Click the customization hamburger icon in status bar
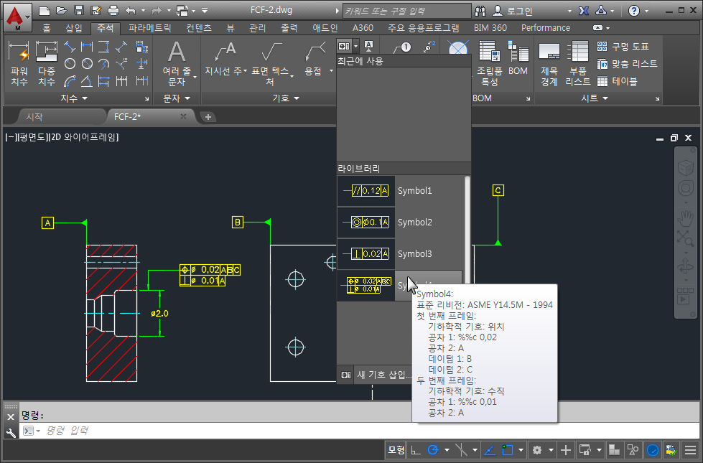Image resolution: width=703 pixels, height=463 pixels. [691, 449]
